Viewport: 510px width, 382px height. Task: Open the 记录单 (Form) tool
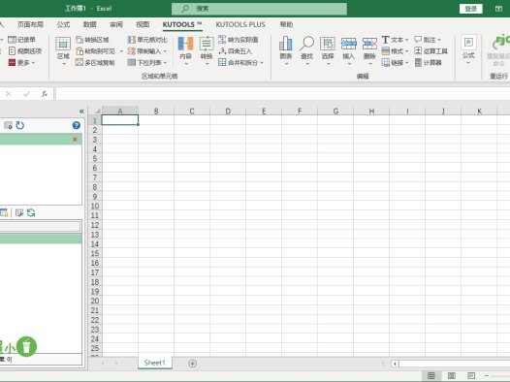click(21, 40)
